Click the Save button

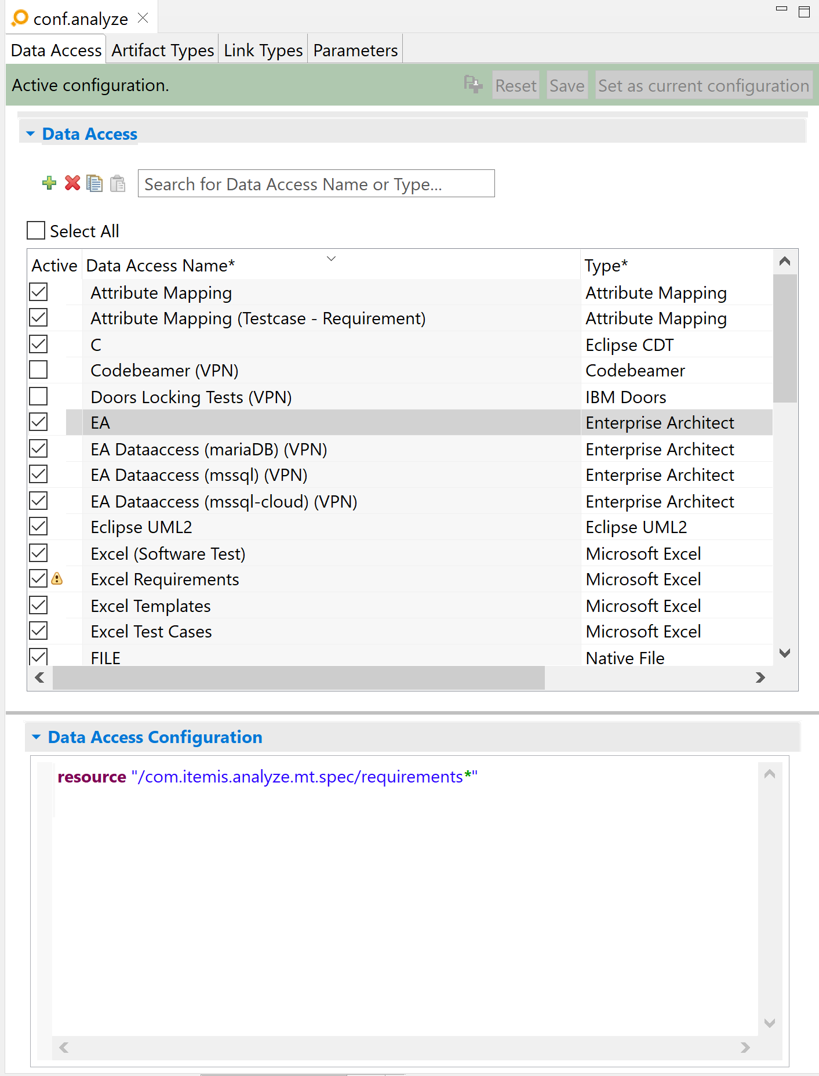point(567,85)
